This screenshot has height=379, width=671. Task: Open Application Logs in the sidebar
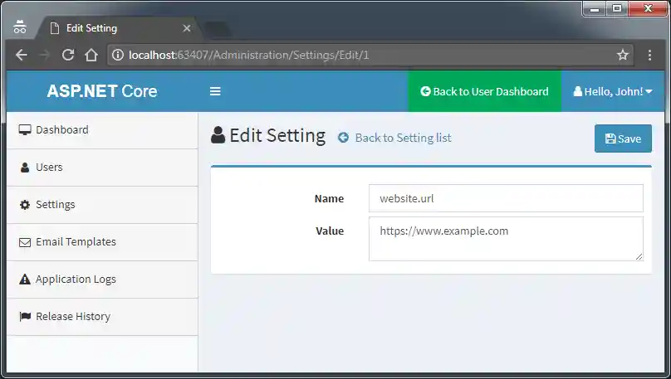tap(102, 279)
